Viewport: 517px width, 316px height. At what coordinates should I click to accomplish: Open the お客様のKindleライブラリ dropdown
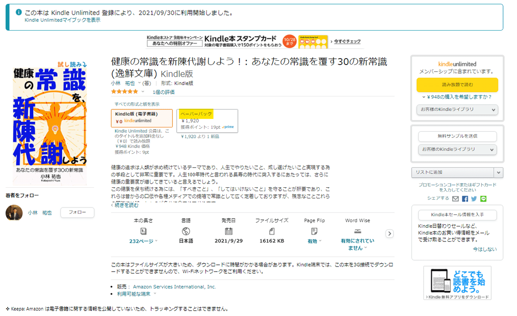coord(458,109)
